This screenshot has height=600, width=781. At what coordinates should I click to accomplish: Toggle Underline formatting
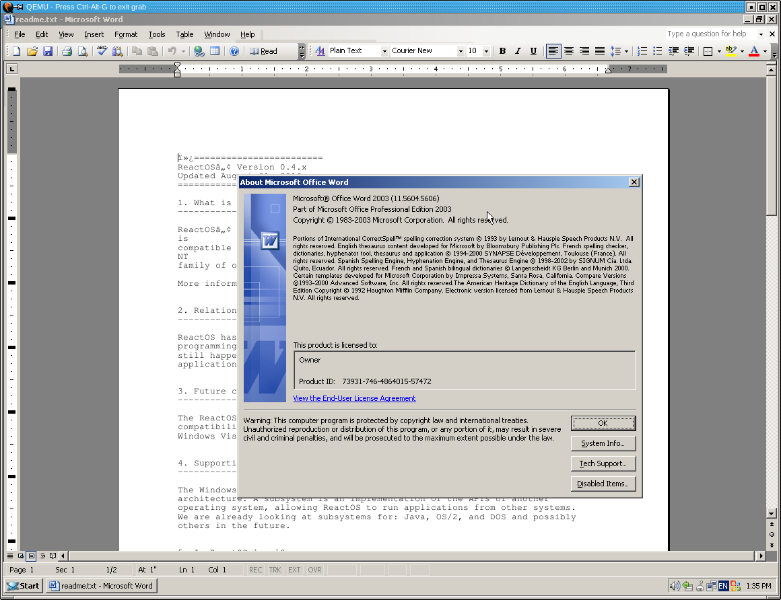pos(533,51)
